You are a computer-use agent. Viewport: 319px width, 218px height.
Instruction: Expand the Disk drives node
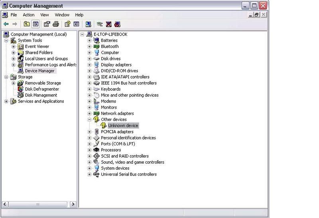[x=89, y=59]
